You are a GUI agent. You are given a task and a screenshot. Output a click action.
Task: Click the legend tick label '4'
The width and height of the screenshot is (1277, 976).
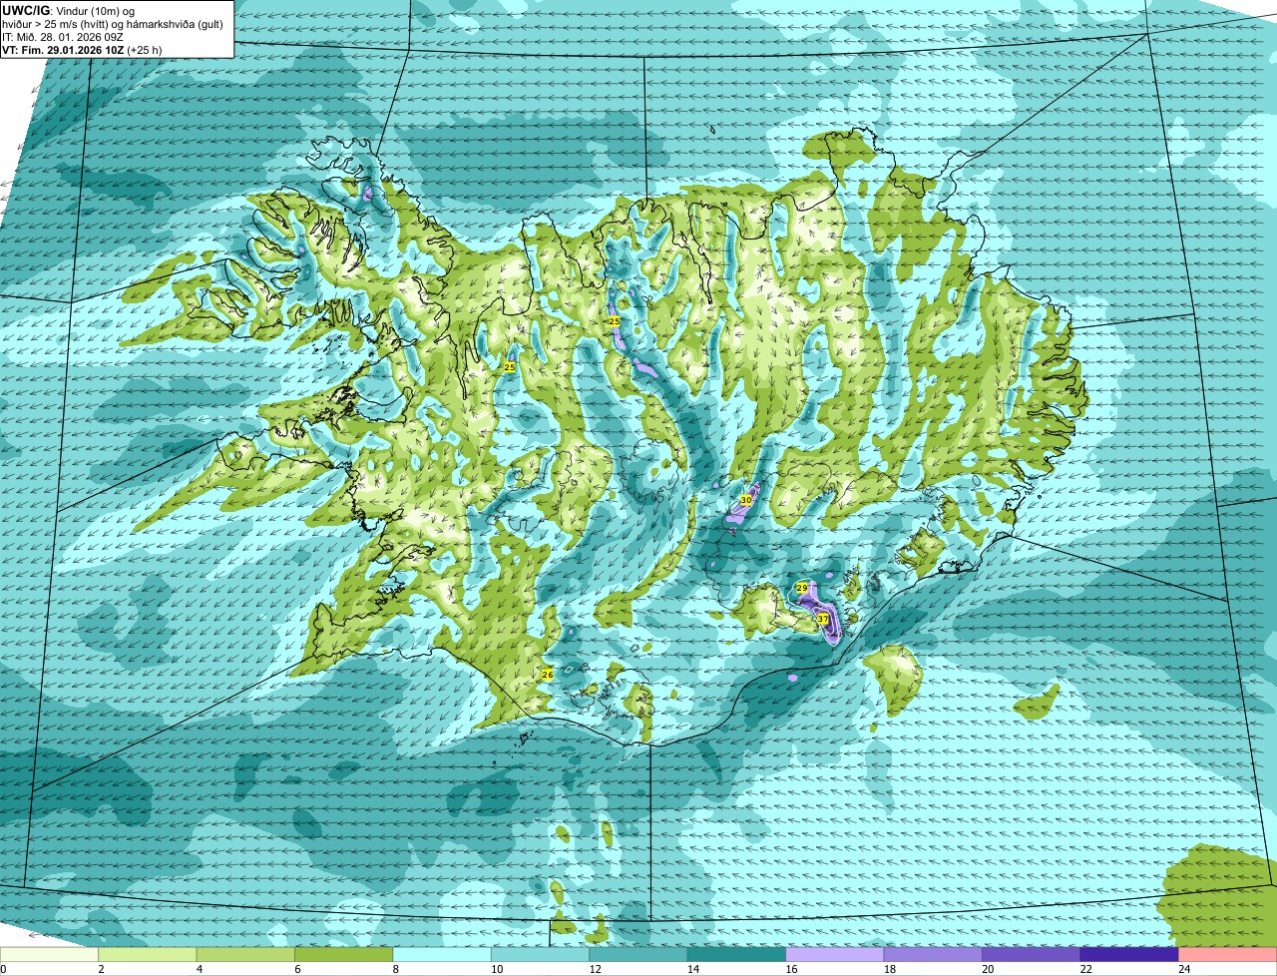tap(199, 969)
